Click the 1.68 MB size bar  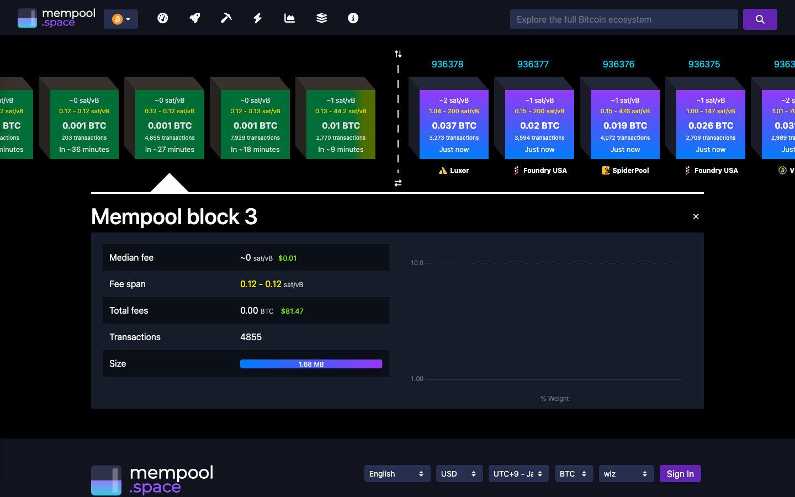pyautogui.click(x=311, y=363)
